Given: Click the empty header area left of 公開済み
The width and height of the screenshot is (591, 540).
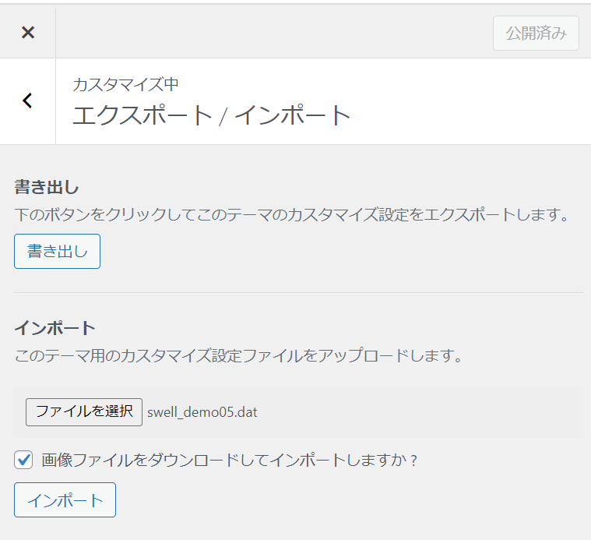Looking at the screenshot, I should tap(273, 33).
